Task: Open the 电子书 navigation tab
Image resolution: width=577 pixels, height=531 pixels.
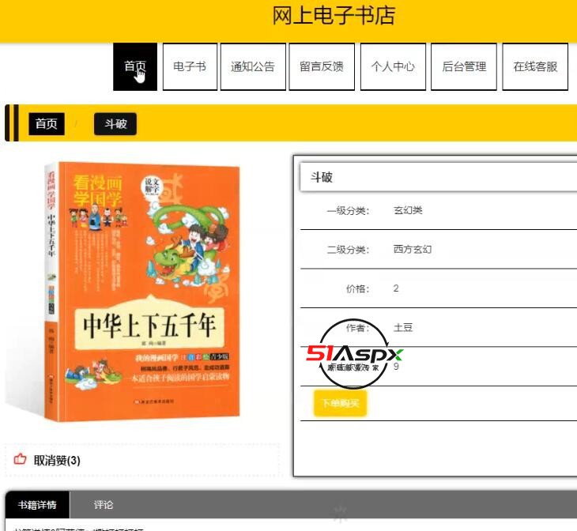Action: click(190, 66)
